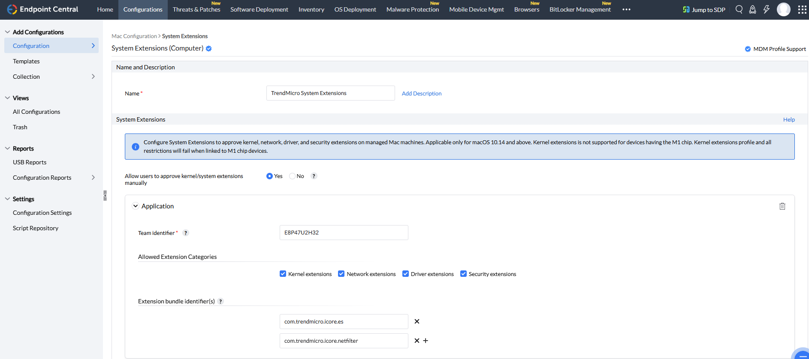This screenshot has width=809, height=359.
Task: Add another extension bundle identifier
Action: pyautogui.click(x=426, y=341)
